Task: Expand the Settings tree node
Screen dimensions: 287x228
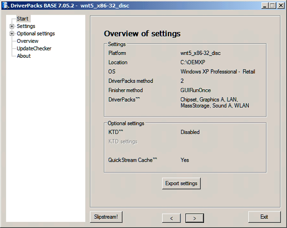Action: coord(12,26)
